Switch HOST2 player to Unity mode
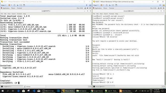This screenshot has height=93, width=166. (x=116, y=5)
